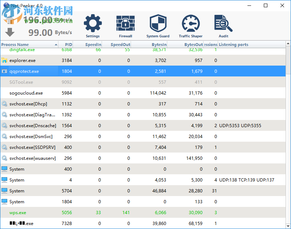This screenshot has height=229, width=291.
Task: Click the Net-Peeker globe icon in title bar
Action: [6, 5]
